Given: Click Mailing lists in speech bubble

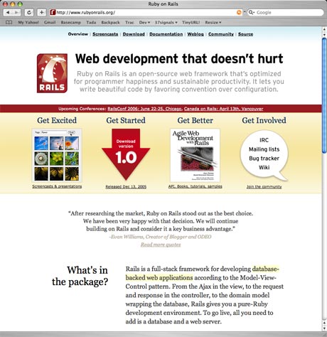Looking at the screenshot, I should click(264, 149).
